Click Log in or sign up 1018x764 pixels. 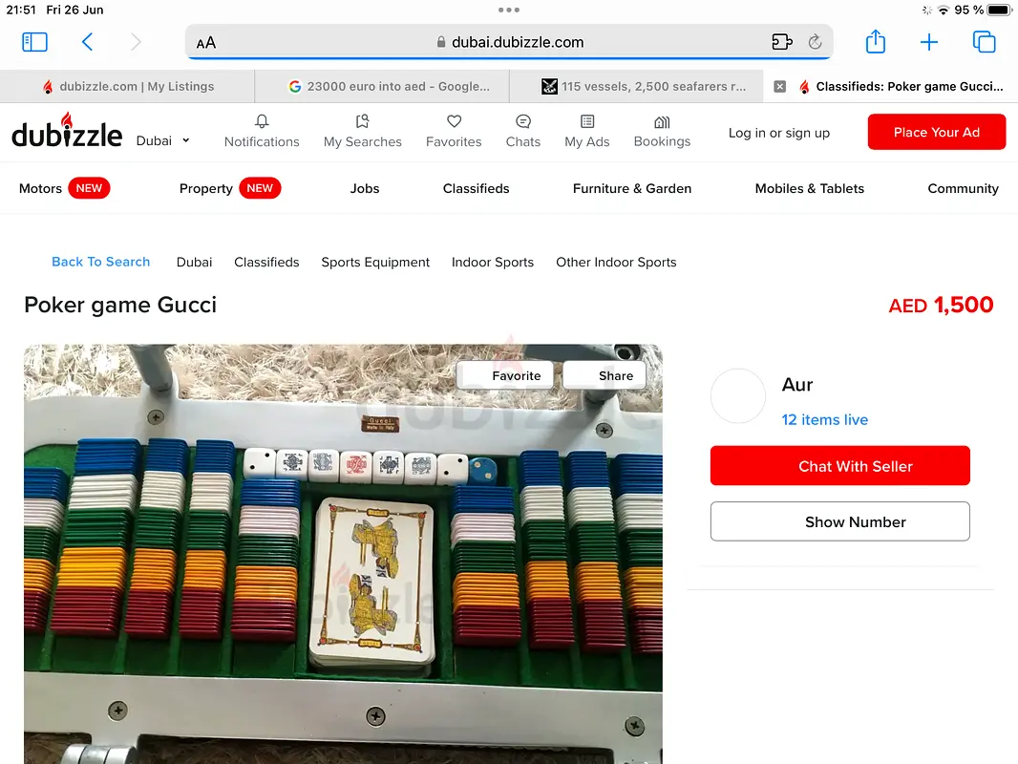[x=779, y=133]
